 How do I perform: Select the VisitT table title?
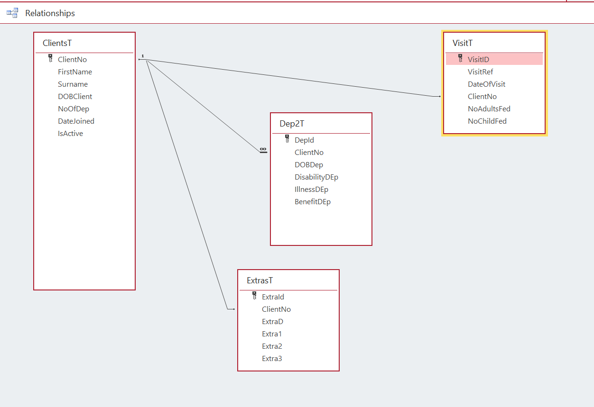click(463, 43)
